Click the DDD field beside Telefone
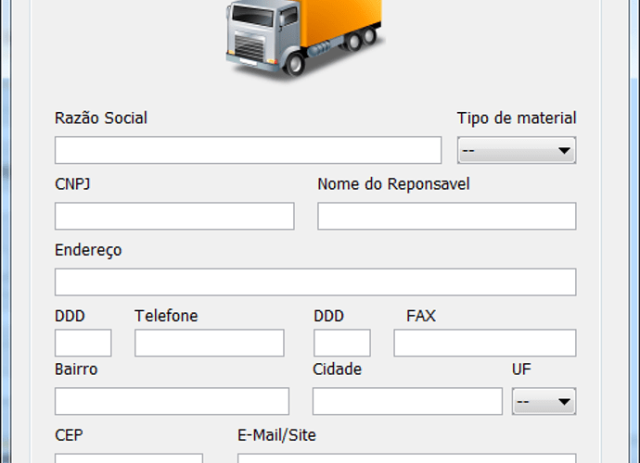The width and height of the screenshot is (640, 463). click(x=83, y=343)
